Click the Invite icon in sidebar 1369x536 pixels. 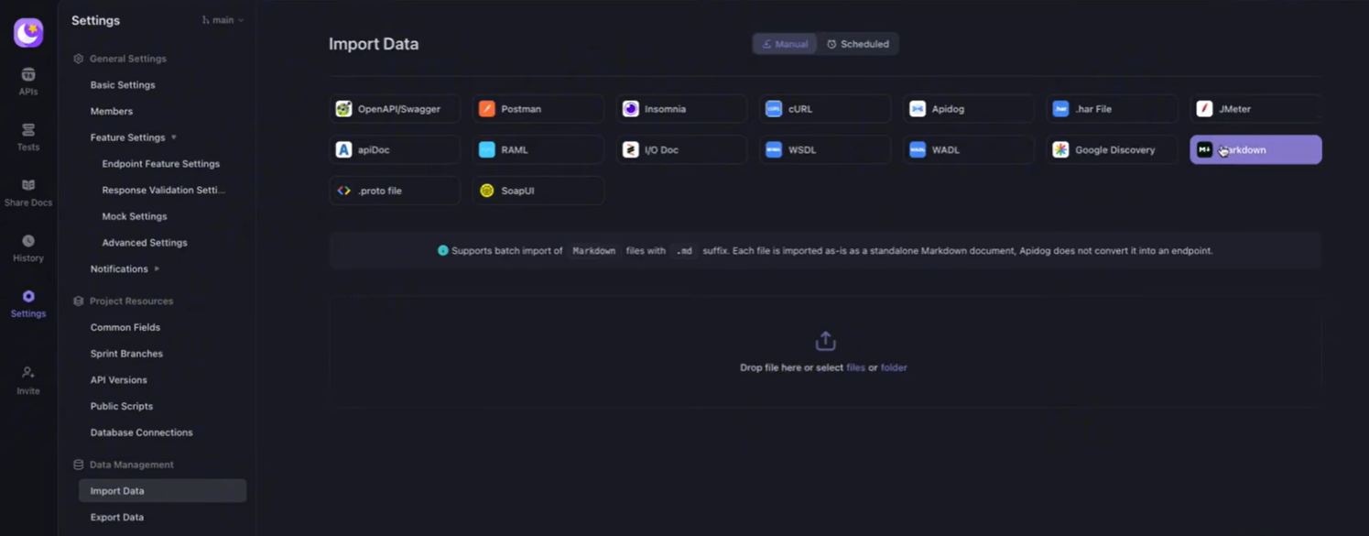pyautogui.click(x=28, y=379)
